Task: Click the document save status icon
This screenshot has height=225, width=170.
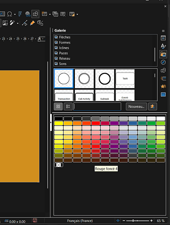Action: coord(35,220)
